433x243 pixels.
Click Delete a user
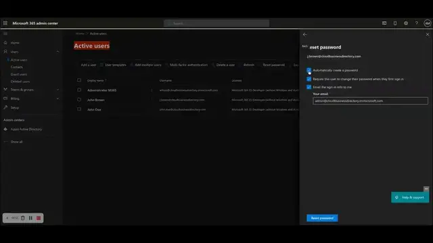(x=225, y=65)
